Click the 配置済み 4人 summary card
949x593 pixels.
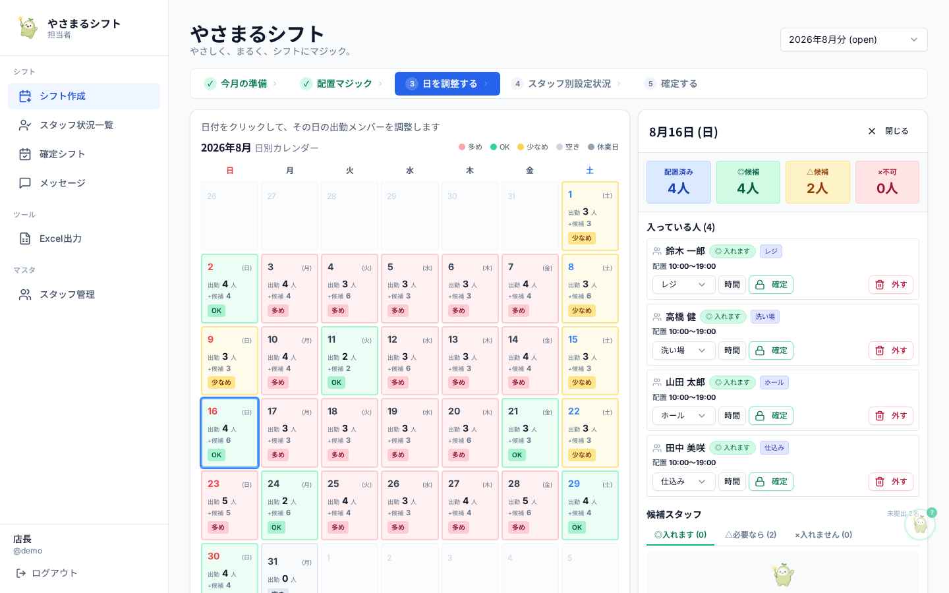(x=679, y=183)
